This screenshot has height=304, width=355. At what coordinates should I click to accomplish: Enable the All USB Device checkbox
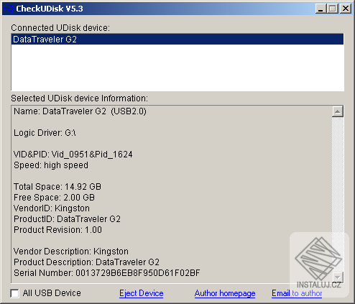(x=14, y=293)
